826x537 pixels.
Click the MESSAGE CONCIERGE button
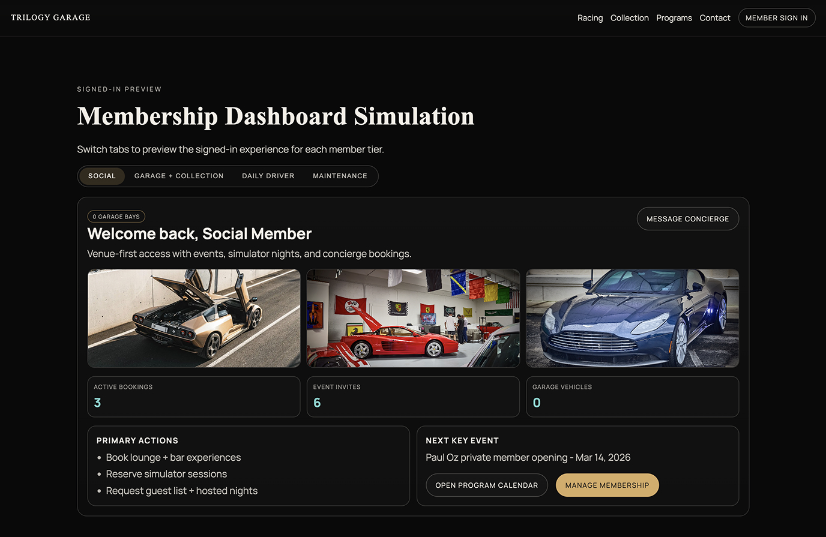pyautogui.click(x=687, y=218)
